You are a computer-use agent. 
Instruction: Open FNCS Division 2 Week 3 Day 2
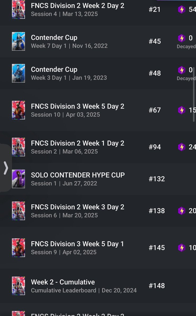(x=98, y=211)
